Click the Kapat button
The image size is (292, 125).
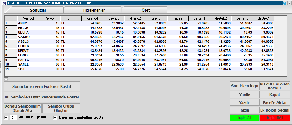[275, 95]
